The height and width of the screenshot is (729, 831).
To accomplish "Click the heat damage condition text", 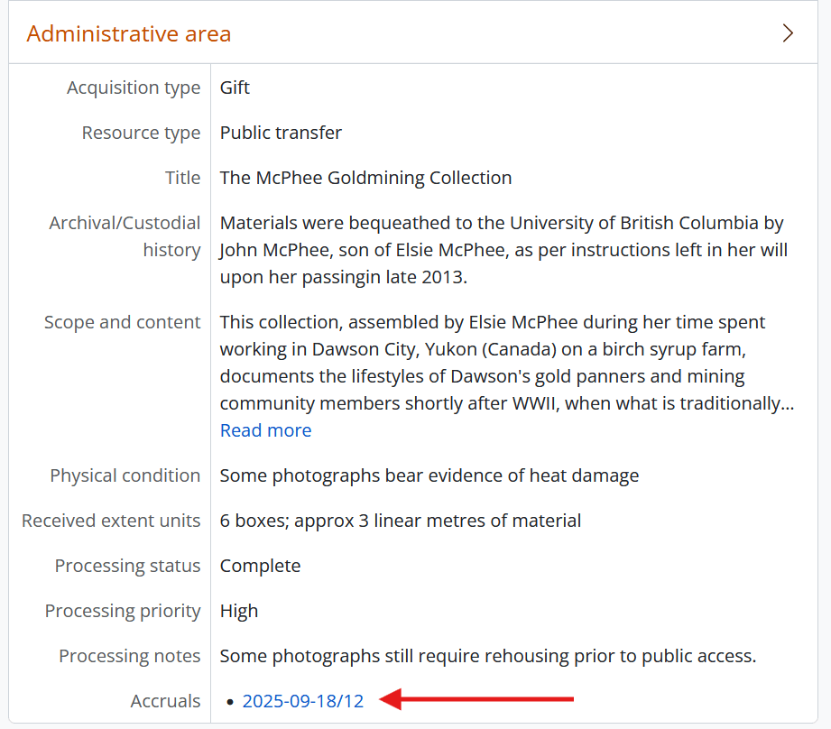I will pyautogui.click(x=429, y=475).
